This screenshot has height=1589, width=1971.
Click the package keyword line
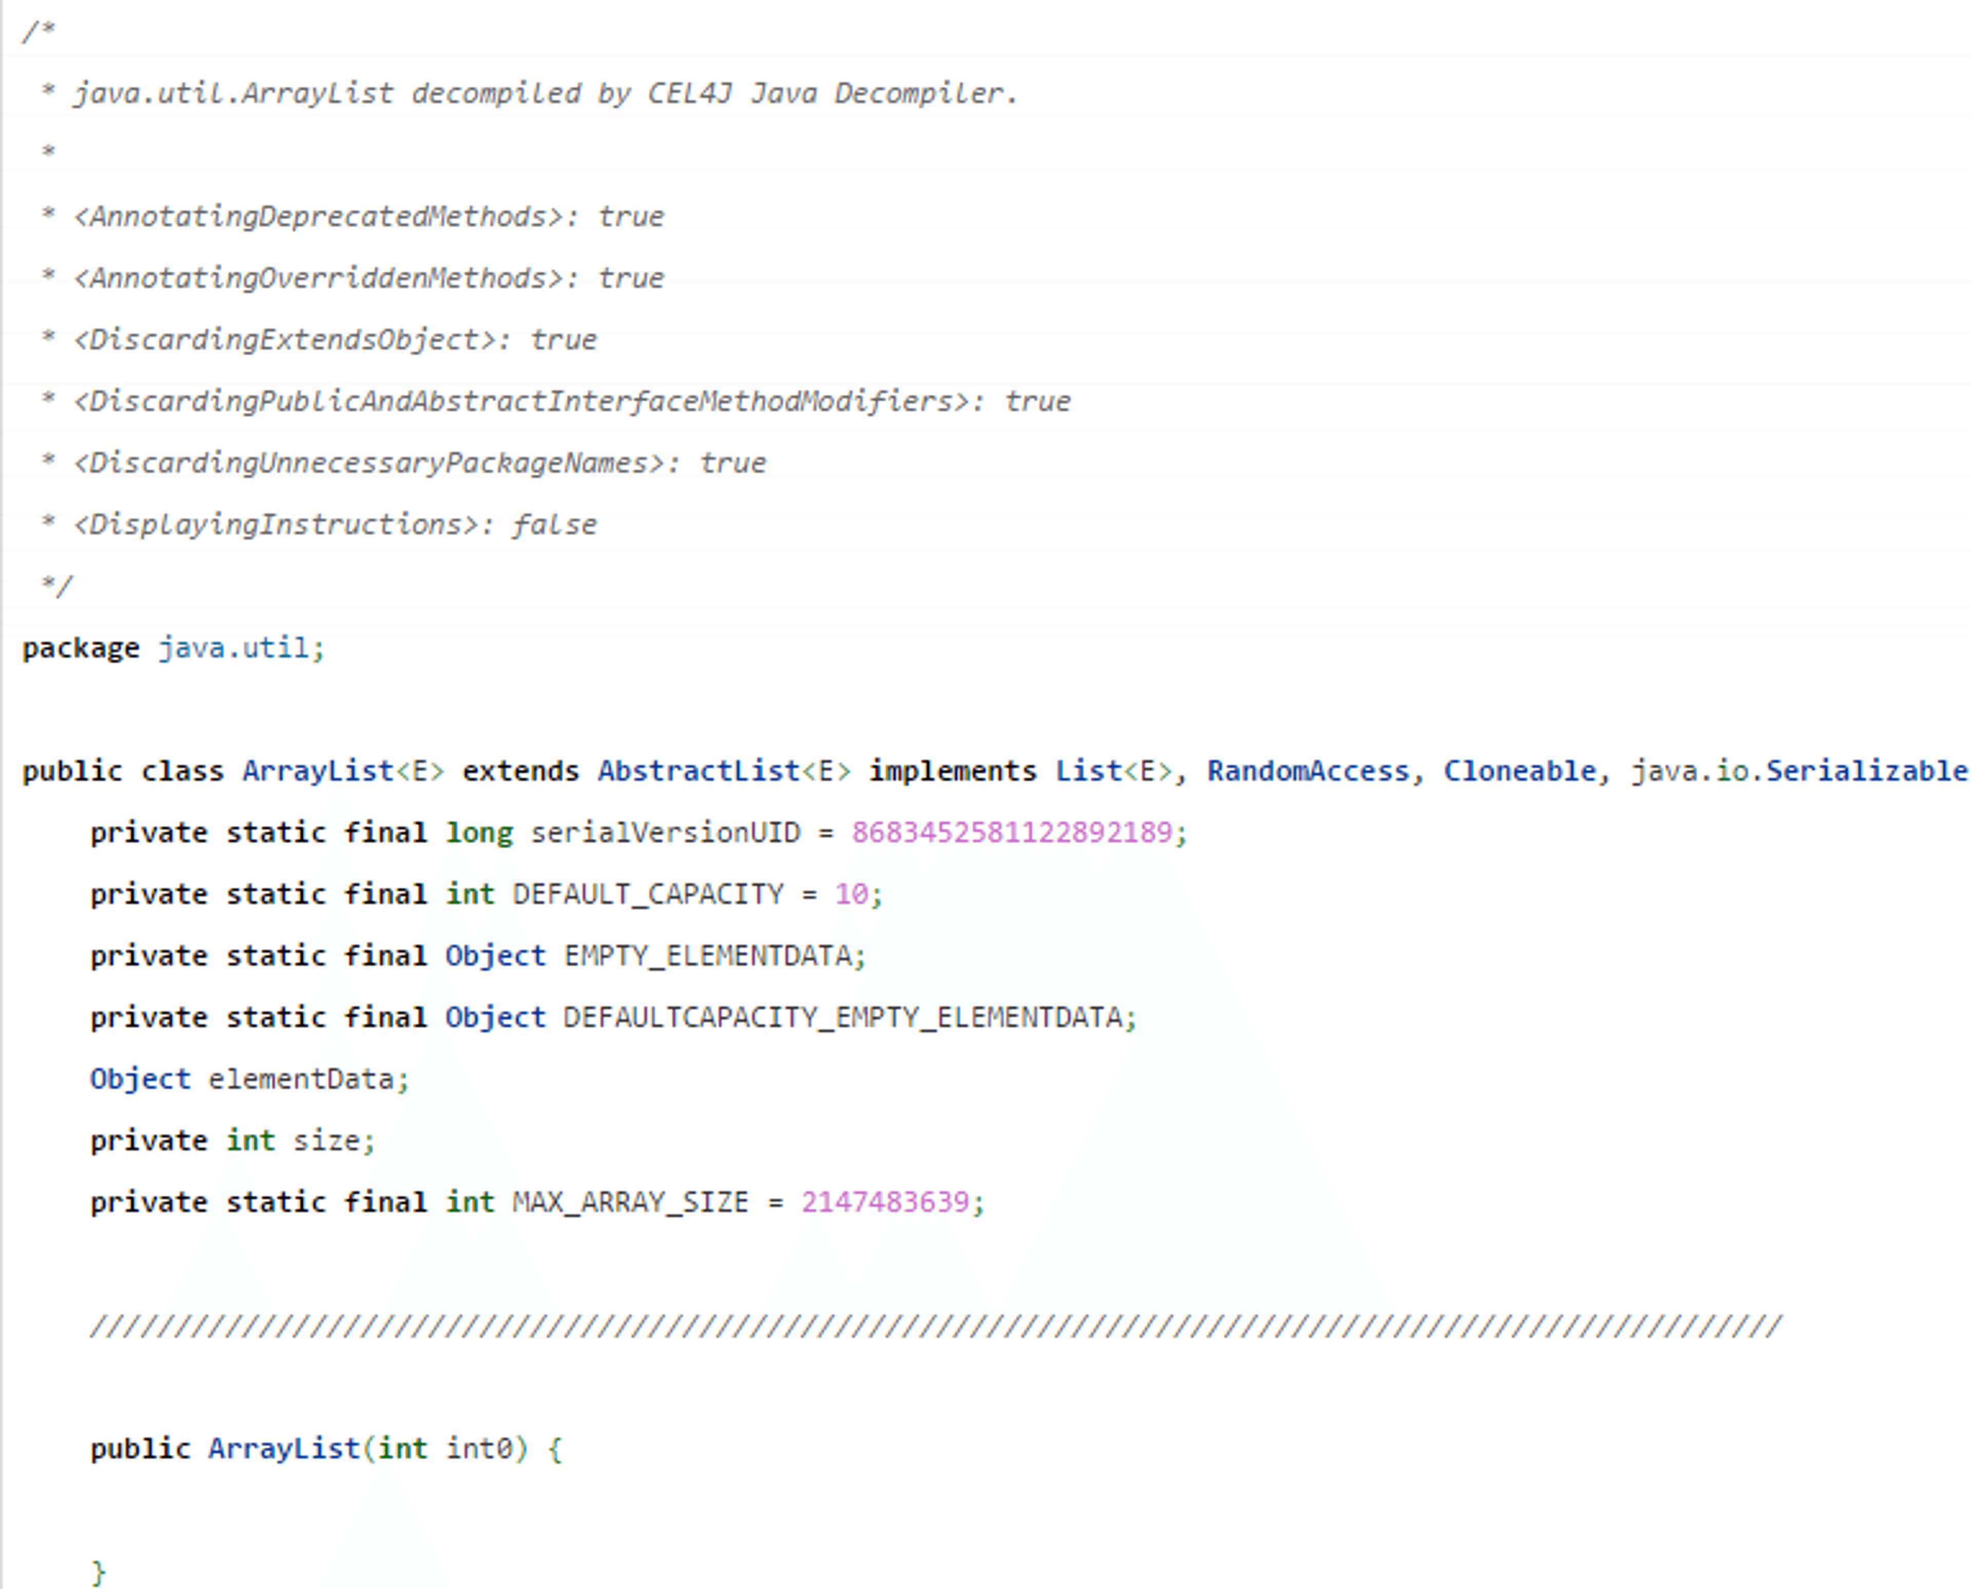tap(173, 648)
